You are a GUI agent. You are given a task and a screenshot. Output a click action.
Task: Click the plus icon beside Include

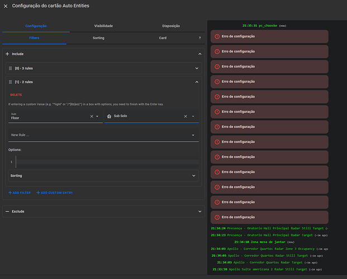pyautogui.click(x=7, y=54)
